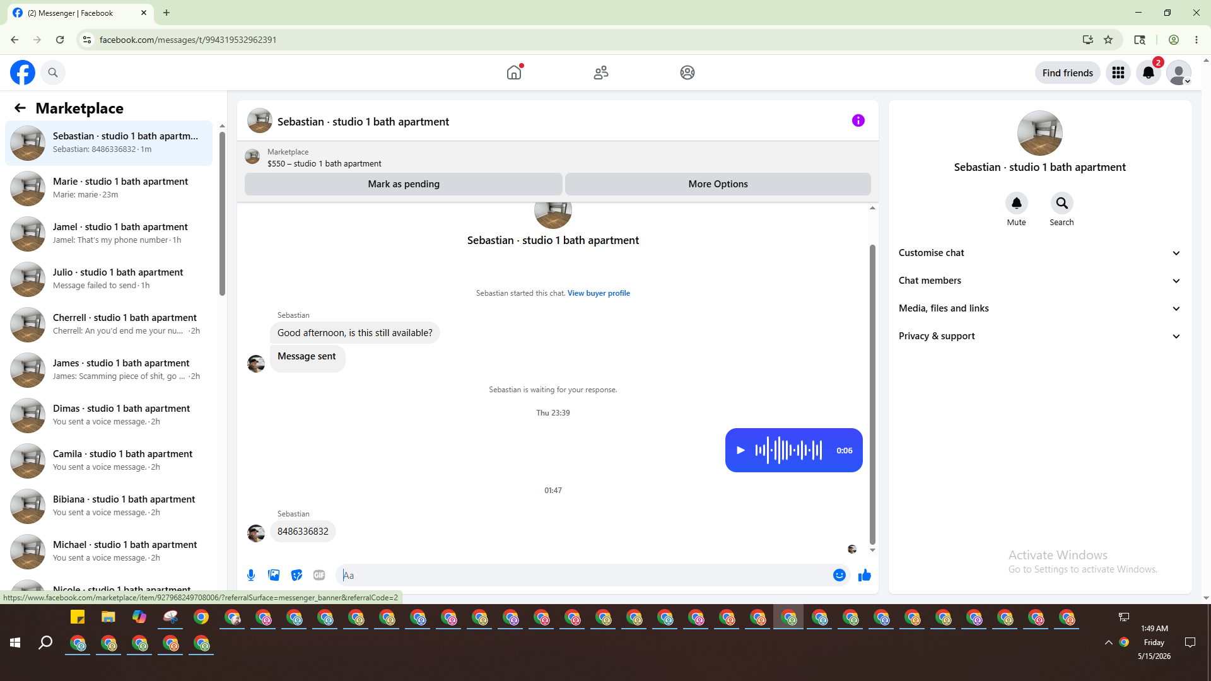The width and height of the screenshot is (1211, 681).
Task: Open File Explorer from taskbar
Action: (108, 617)
